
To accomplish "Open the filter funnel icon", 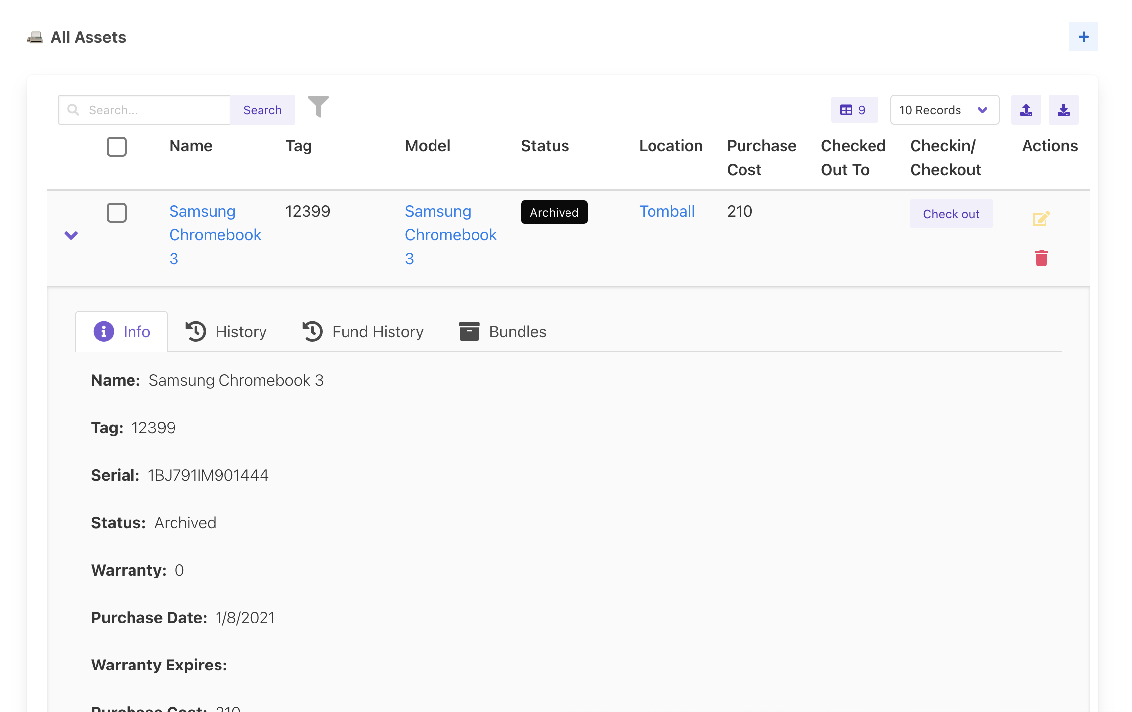I will [318, 107].
